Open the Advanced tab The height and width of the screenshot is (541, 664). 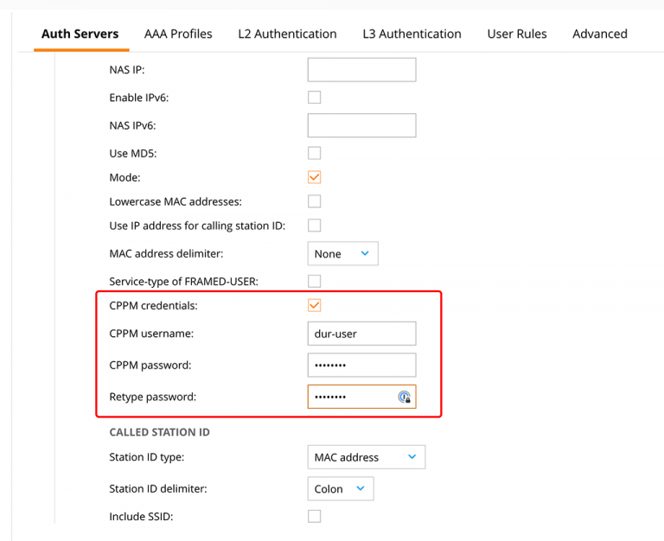click(600, 34)
